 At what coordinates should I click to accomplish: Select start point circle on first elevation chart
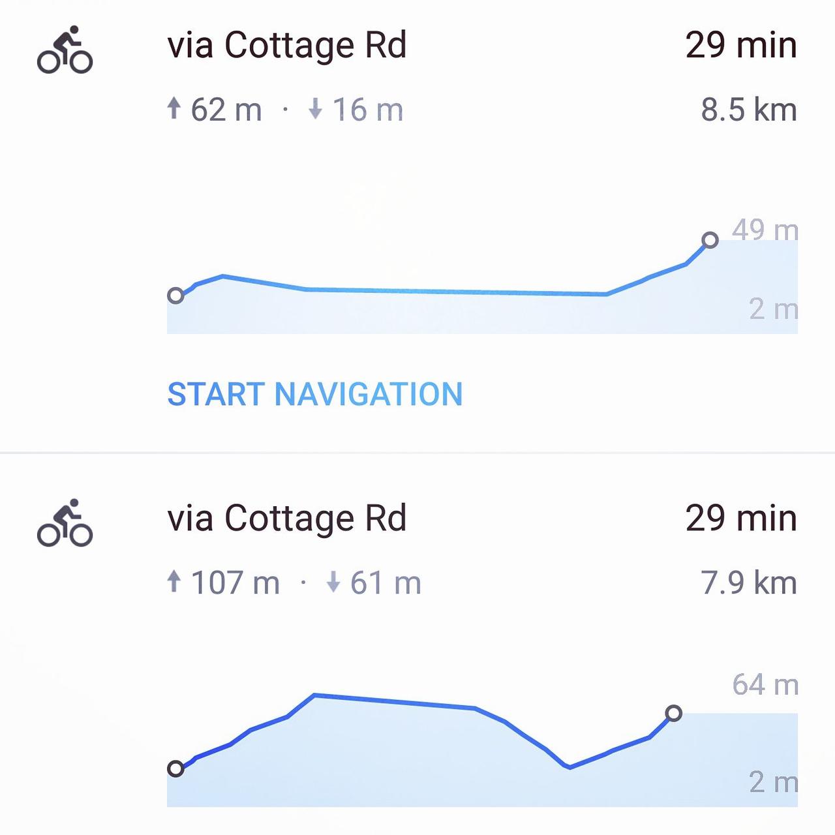pyautogui.click(x=175, y=296)
